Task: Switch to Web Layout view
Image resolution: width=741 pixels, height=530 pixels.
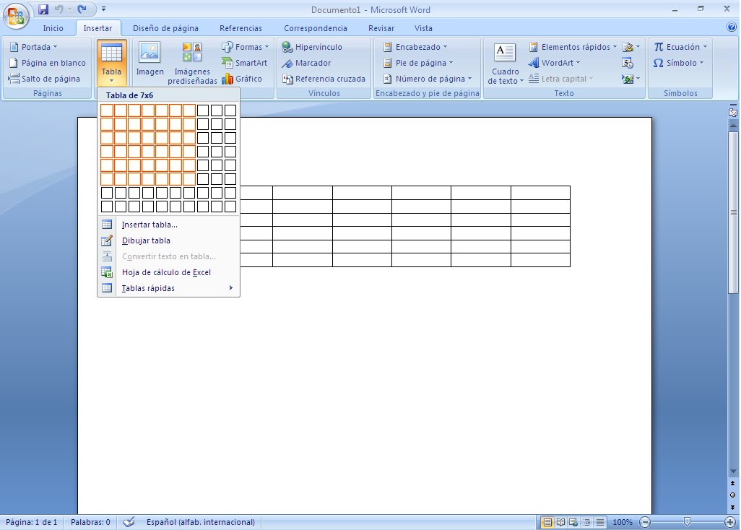Action: (x=573, y=523)
